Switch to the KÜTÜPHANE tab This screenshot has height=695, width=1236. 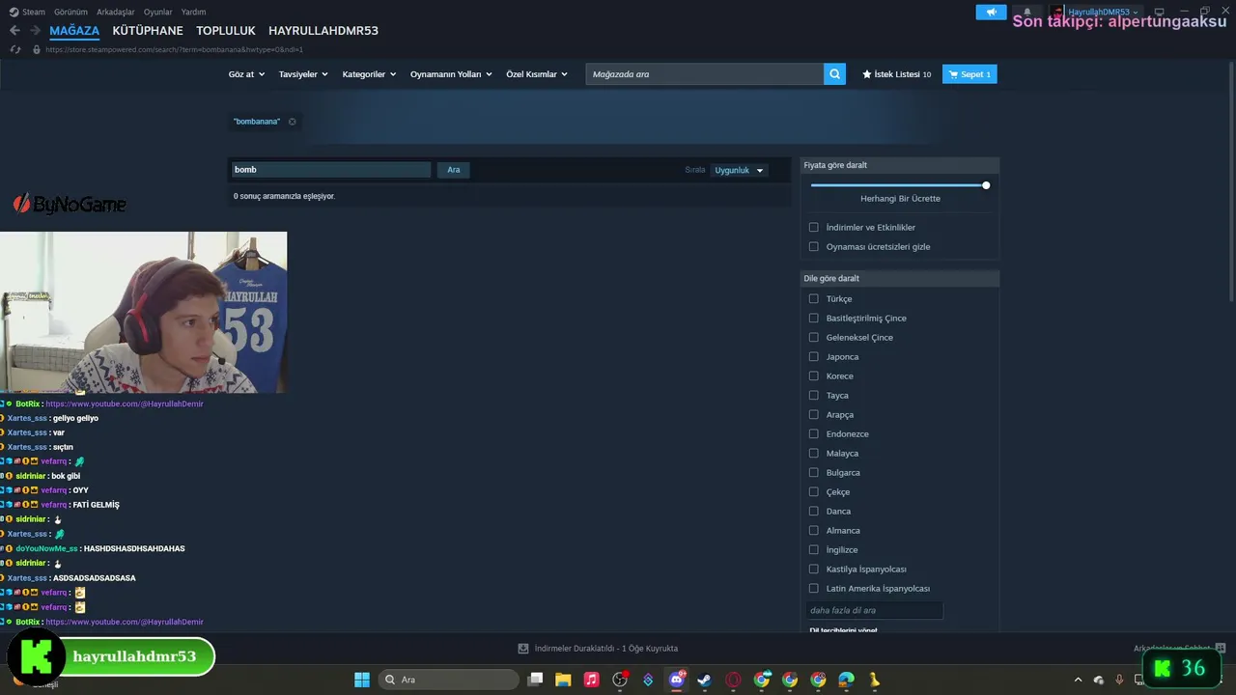[x=148, y=31]
